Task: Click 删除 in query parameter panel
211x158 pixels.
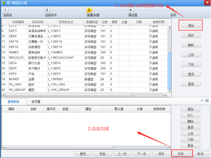Action: [x=191, y=121]
